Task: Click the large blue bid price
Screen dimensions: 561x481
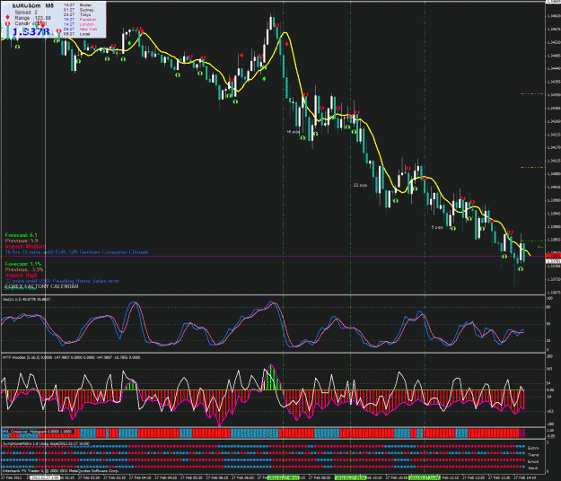Action: (x=31, y=31)
